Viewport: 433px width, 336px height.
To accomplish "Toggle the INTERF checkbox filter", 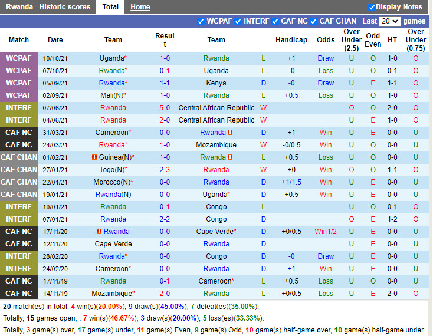I will (238, 21).
